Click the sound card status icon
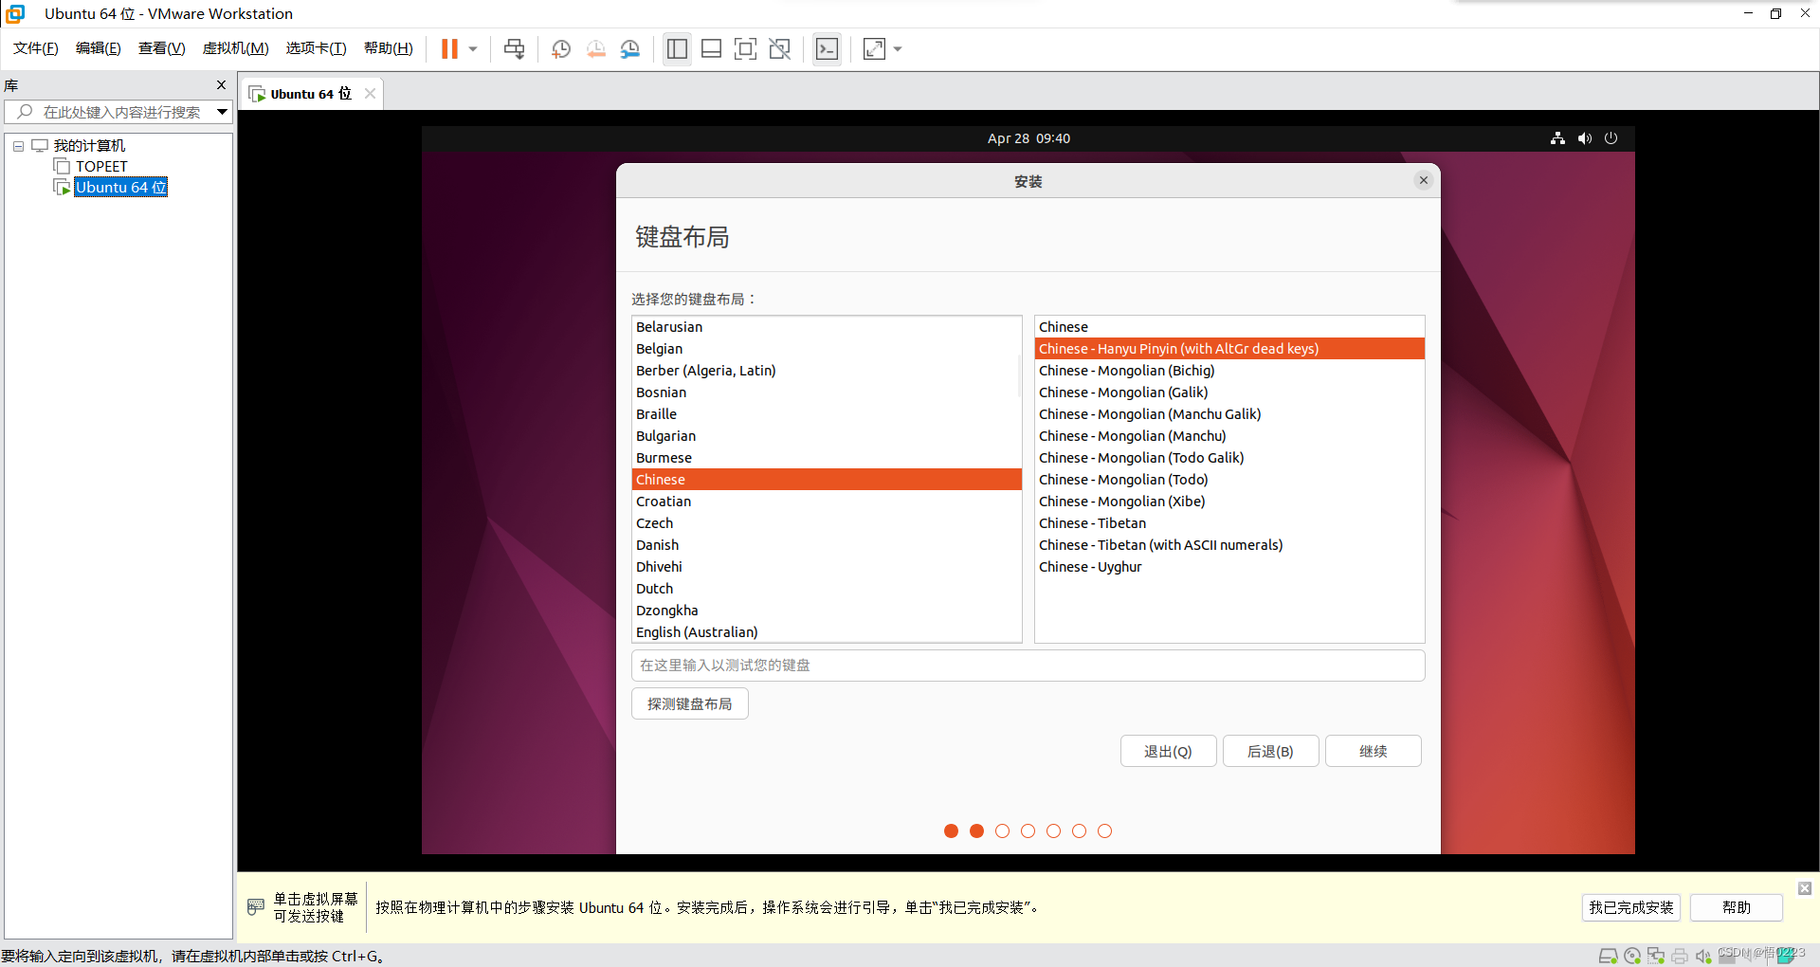Screen dimensions: 1820x967 1703,956
